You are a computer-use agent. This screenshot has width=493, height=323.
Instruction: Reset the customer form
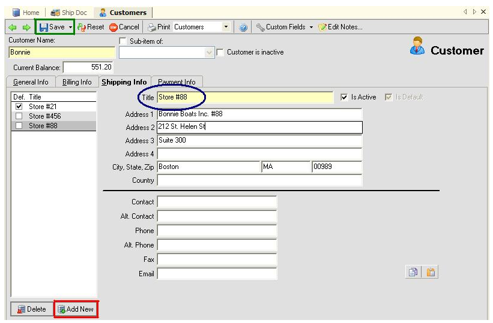point(91,27)
